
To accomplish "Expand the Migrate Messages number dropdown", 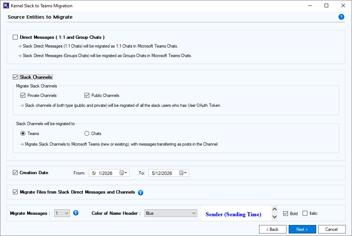I will coord(62,213).
